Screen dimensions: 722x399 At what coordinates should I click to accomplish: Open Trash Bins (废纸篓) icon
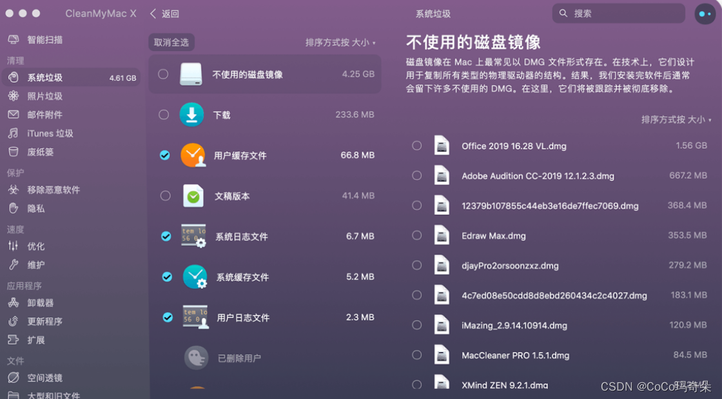point(14,152)
